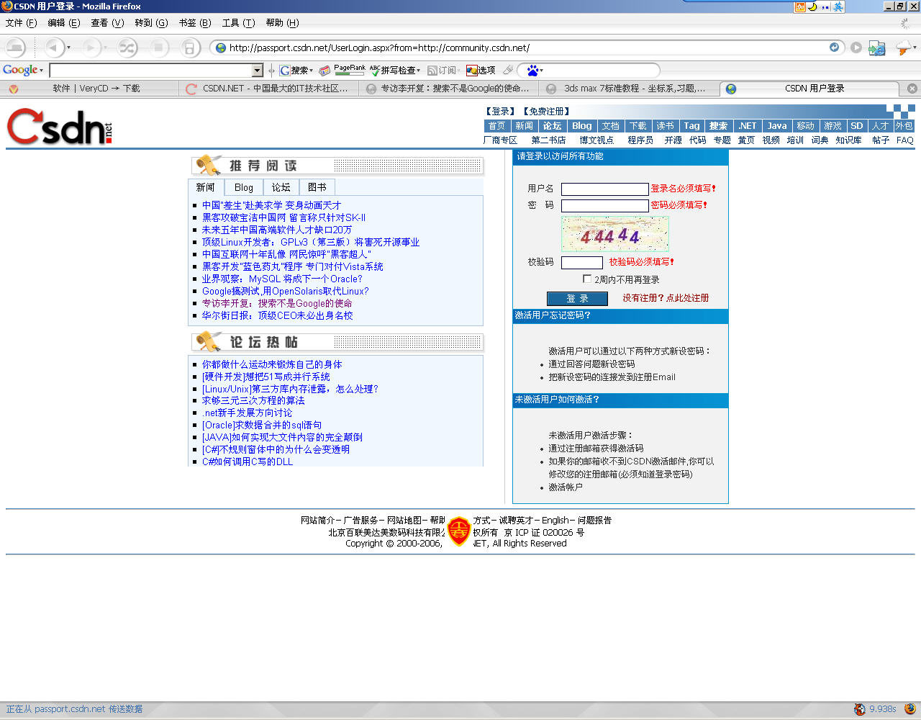The image size is (921, 720).
Task: Click the CSDN logo image
Action: click(x=60, y=126)
